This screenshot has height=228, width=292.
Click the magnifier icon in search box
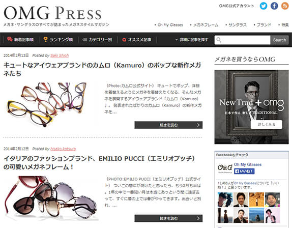coord(219,40)
